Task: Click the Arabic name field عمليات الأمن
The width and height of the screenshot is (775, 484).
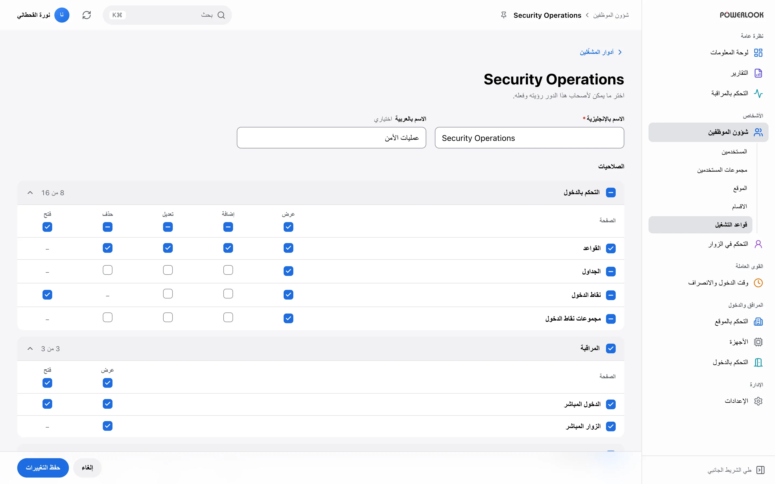Action: 331,138
